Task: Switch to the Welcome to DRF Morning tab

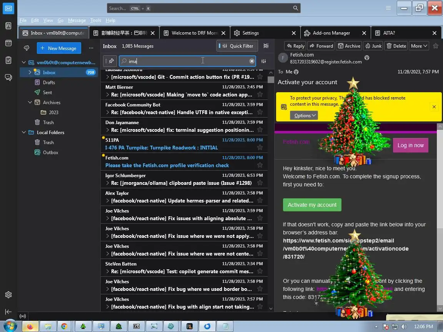Action: 195,33
